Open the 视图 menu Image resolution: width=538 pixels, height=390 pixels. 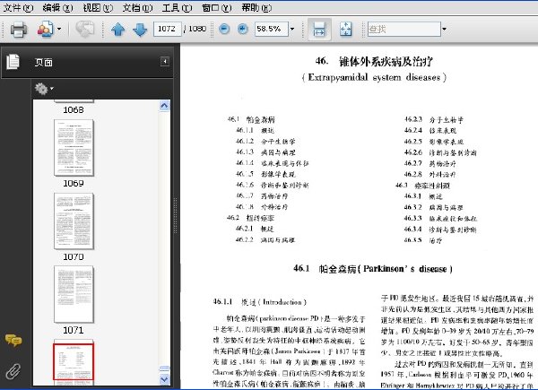(x=98, y=7)
